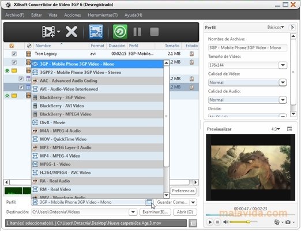
Task: Take a snapshot with the camera icon
Action: tap(288, 222)
